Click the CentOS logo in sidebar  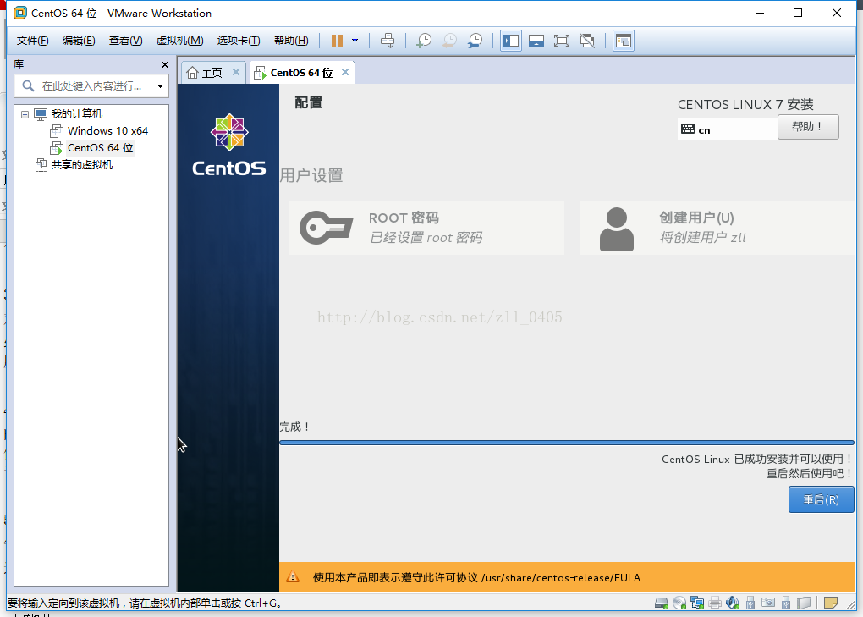229,145
